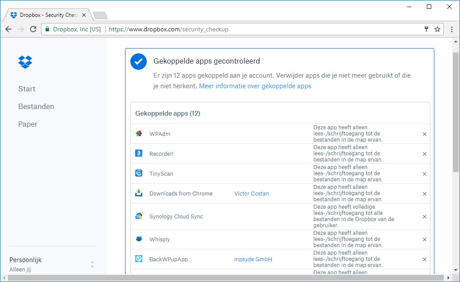The width and height of the screenshot is (460, 282).
Task: Bookmark this page with the star icon
Action: [437, 30]
